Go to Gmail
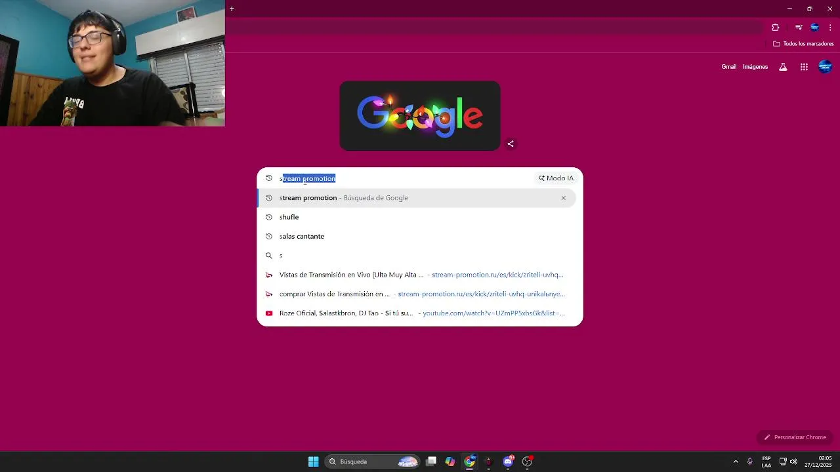This screenshot has width=840, height=472. 728,67
